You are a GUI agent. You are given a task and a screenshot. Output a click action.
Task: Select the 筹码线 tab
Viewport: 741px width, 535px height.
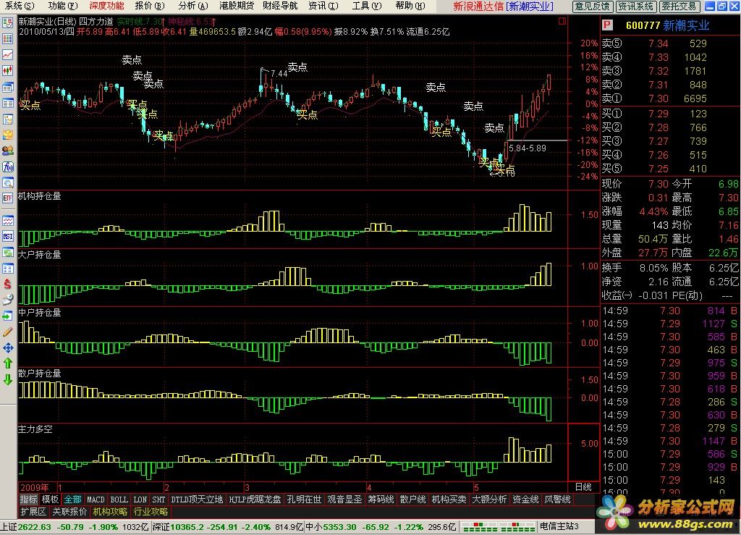381,499
